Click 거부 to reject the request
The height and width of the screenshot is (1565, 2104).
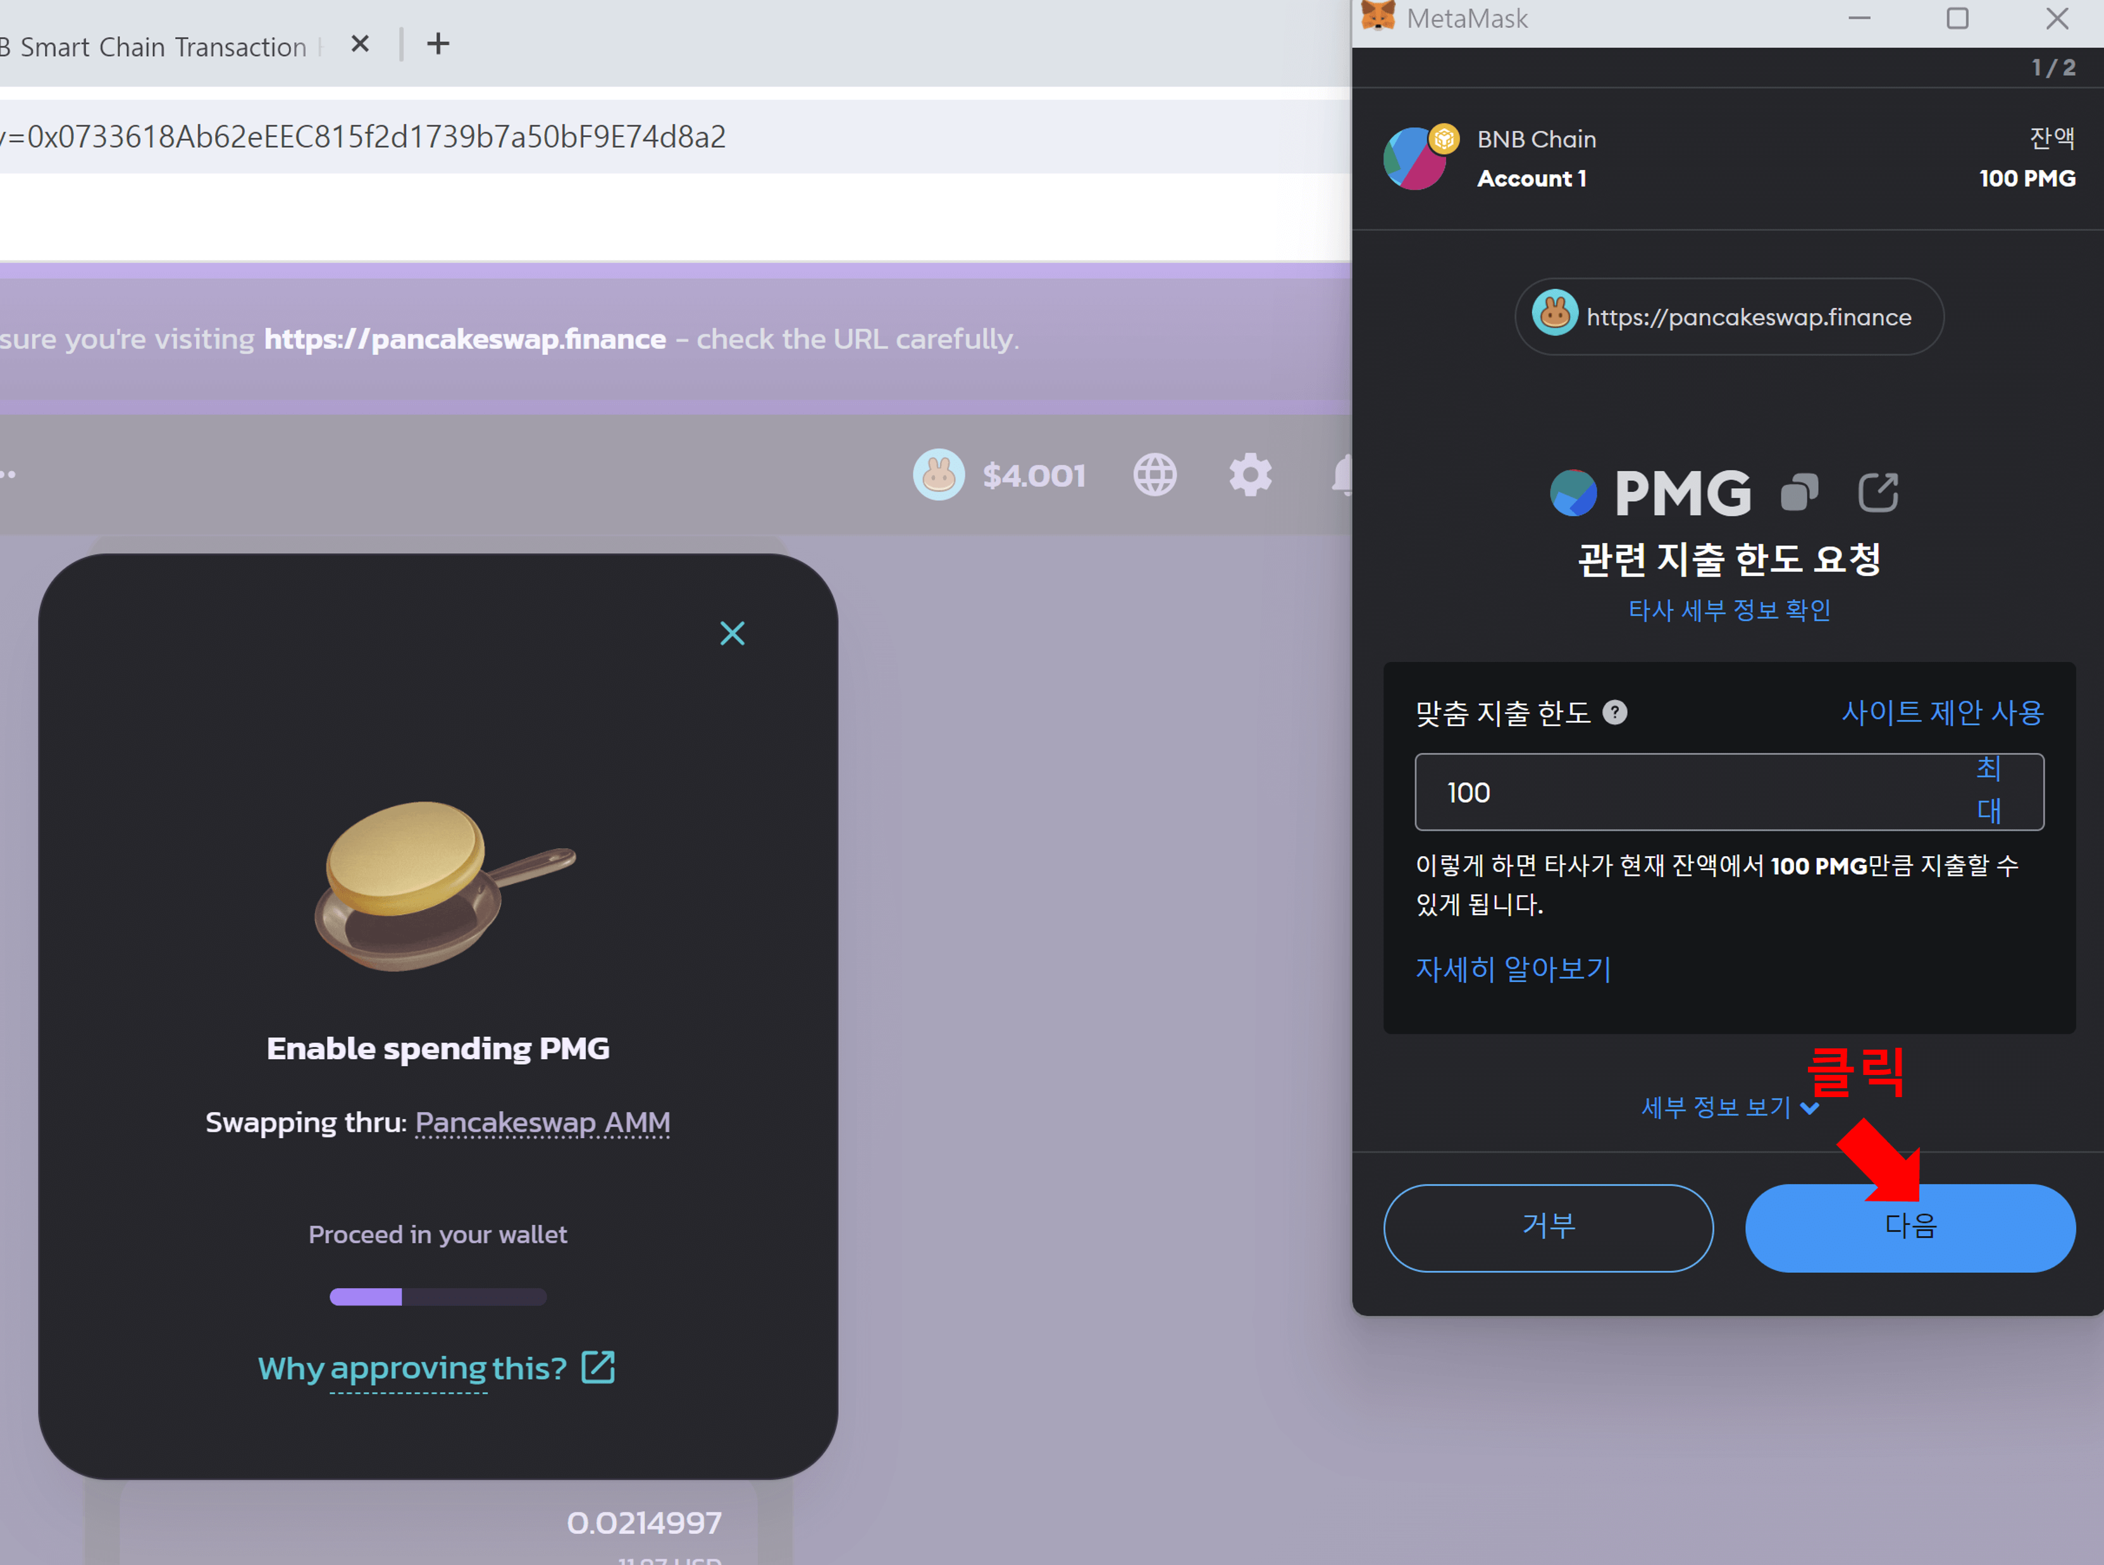[1549, 1227]
